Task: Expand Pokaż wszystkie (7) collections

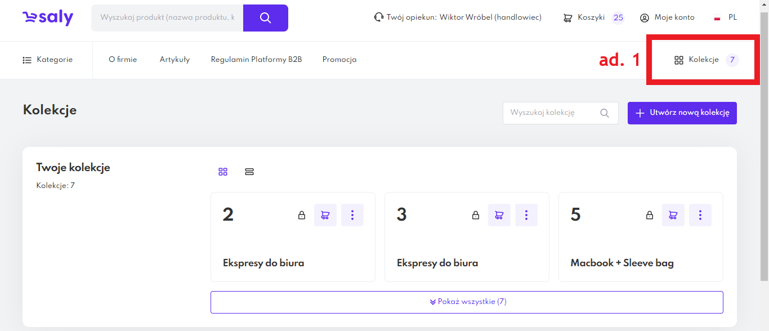Action: [467, 302]
